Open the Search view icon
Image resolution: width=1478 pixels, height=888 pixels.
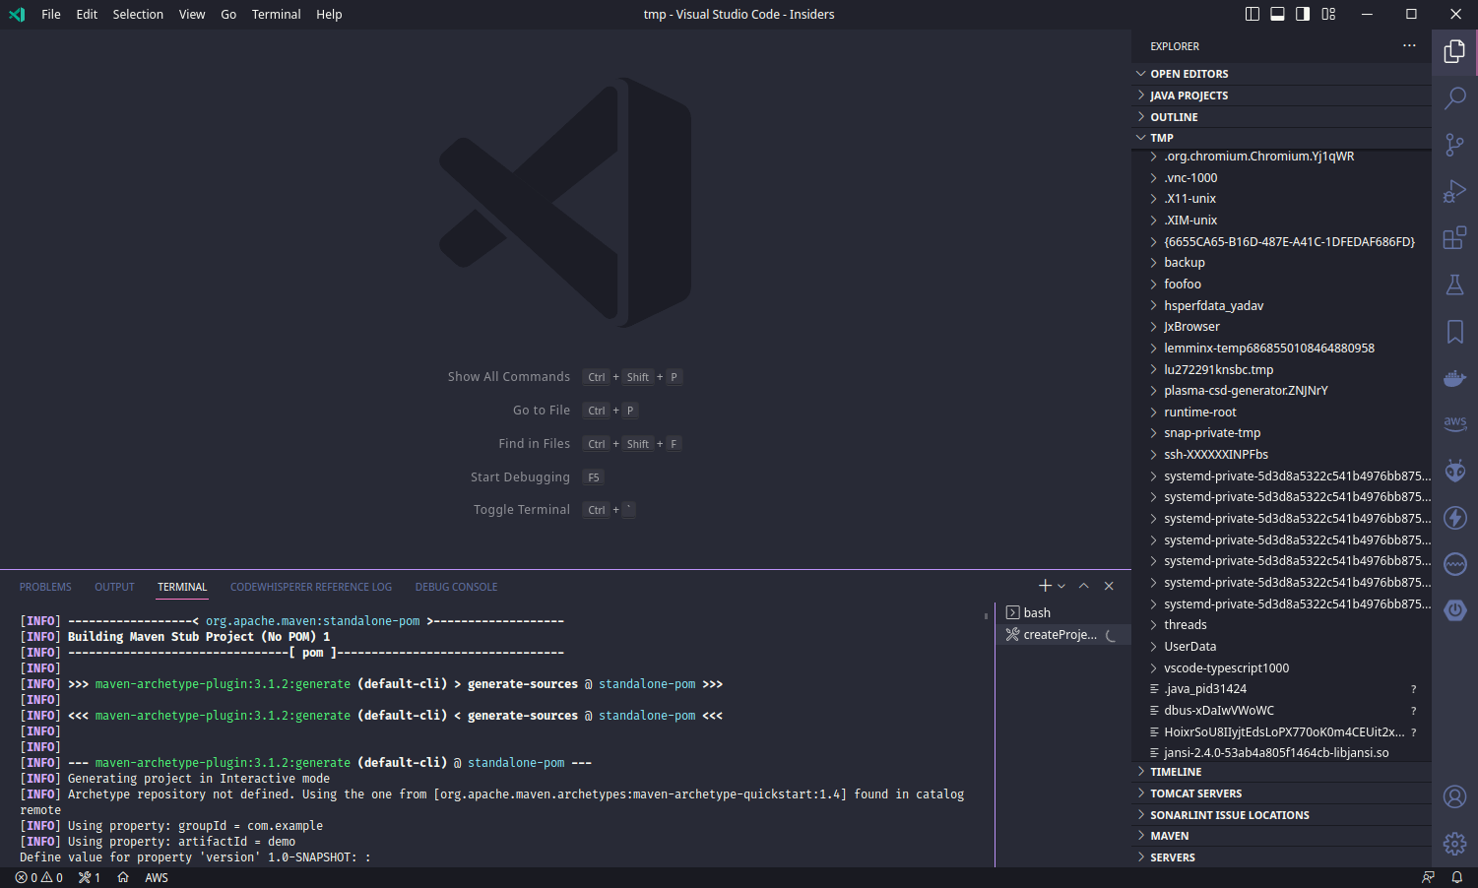[1454, 97]
